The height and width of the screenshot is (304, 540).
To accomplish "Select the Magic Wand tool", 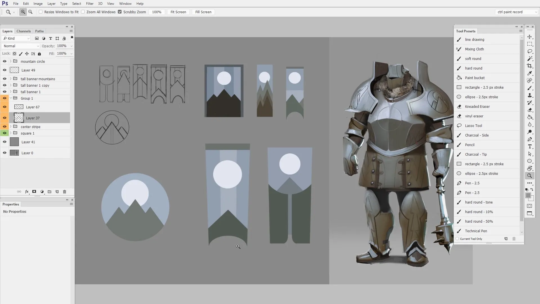I will coord(530,59).
